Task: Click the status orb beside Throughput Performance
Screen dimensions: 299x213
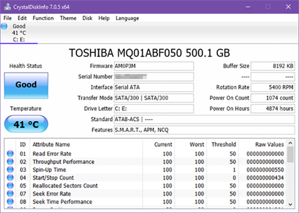Action: [10, 162]
